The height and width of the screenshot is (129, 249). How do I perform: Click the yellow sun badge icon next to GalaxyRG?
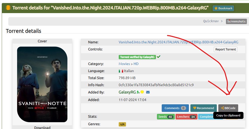click(x=142, y=92)
